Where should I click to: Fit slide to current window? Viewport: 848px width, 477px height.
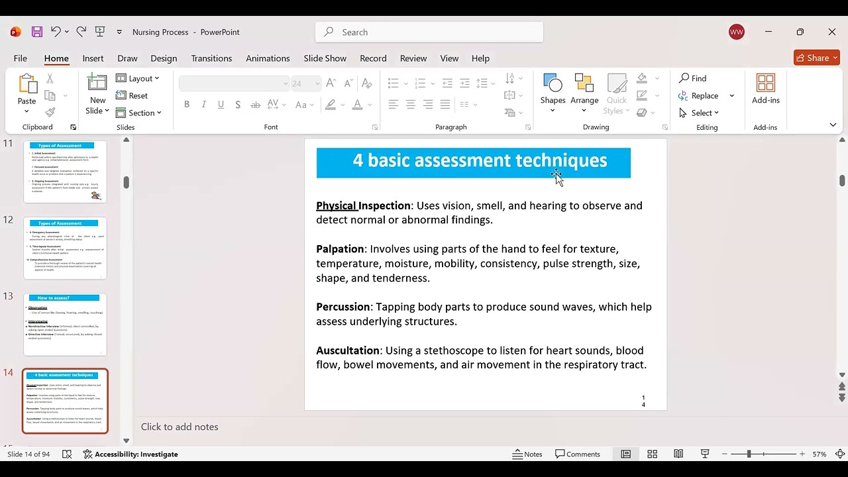tap(840, 454)
